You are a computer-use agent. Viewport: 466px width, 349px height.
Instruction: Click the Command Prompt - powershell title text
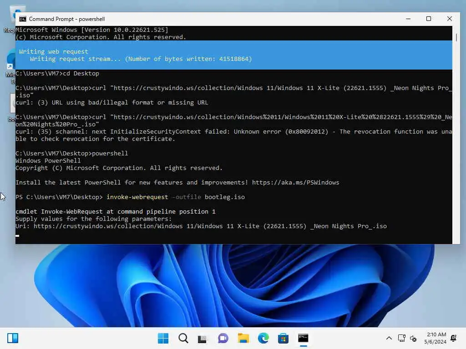[x=67, y=19]
